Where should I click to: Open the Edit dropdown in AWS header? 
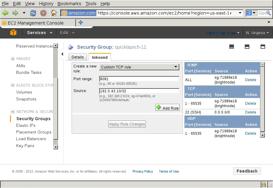pos(67,33)
